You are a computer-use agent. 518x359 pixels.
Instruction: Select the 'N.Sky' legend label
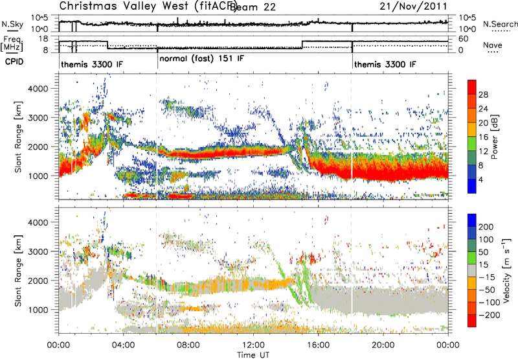tap(12, 24)
